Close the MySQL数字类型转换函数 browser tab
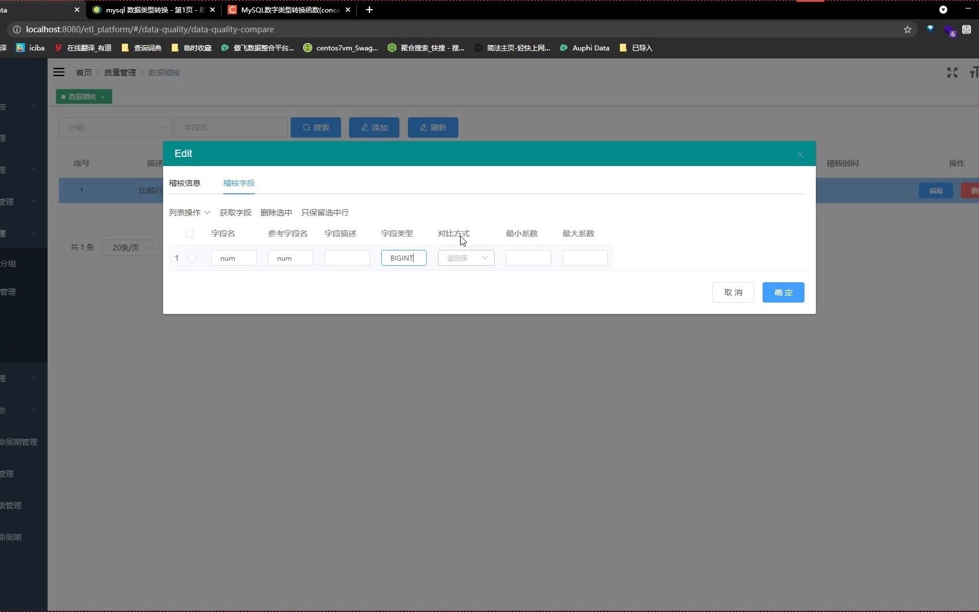Image resolution: width=979 pixels, height=612 pixels. pyautogui.click(x=348, y=10)
